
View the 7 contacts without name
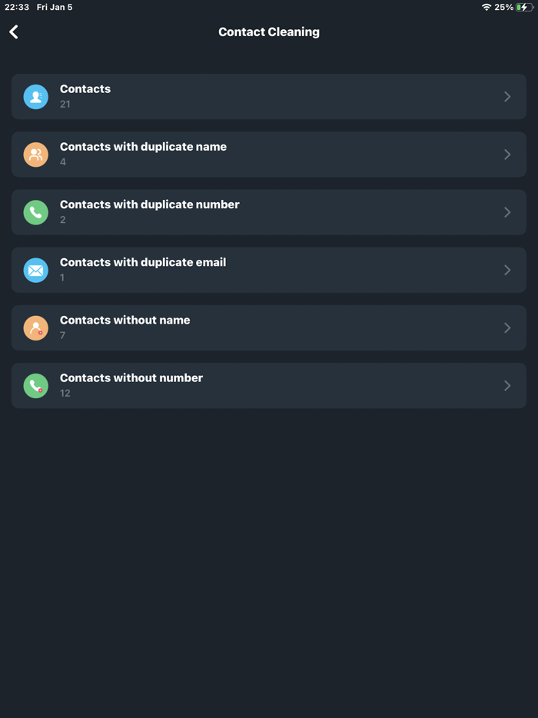click(x=269, y=327)
